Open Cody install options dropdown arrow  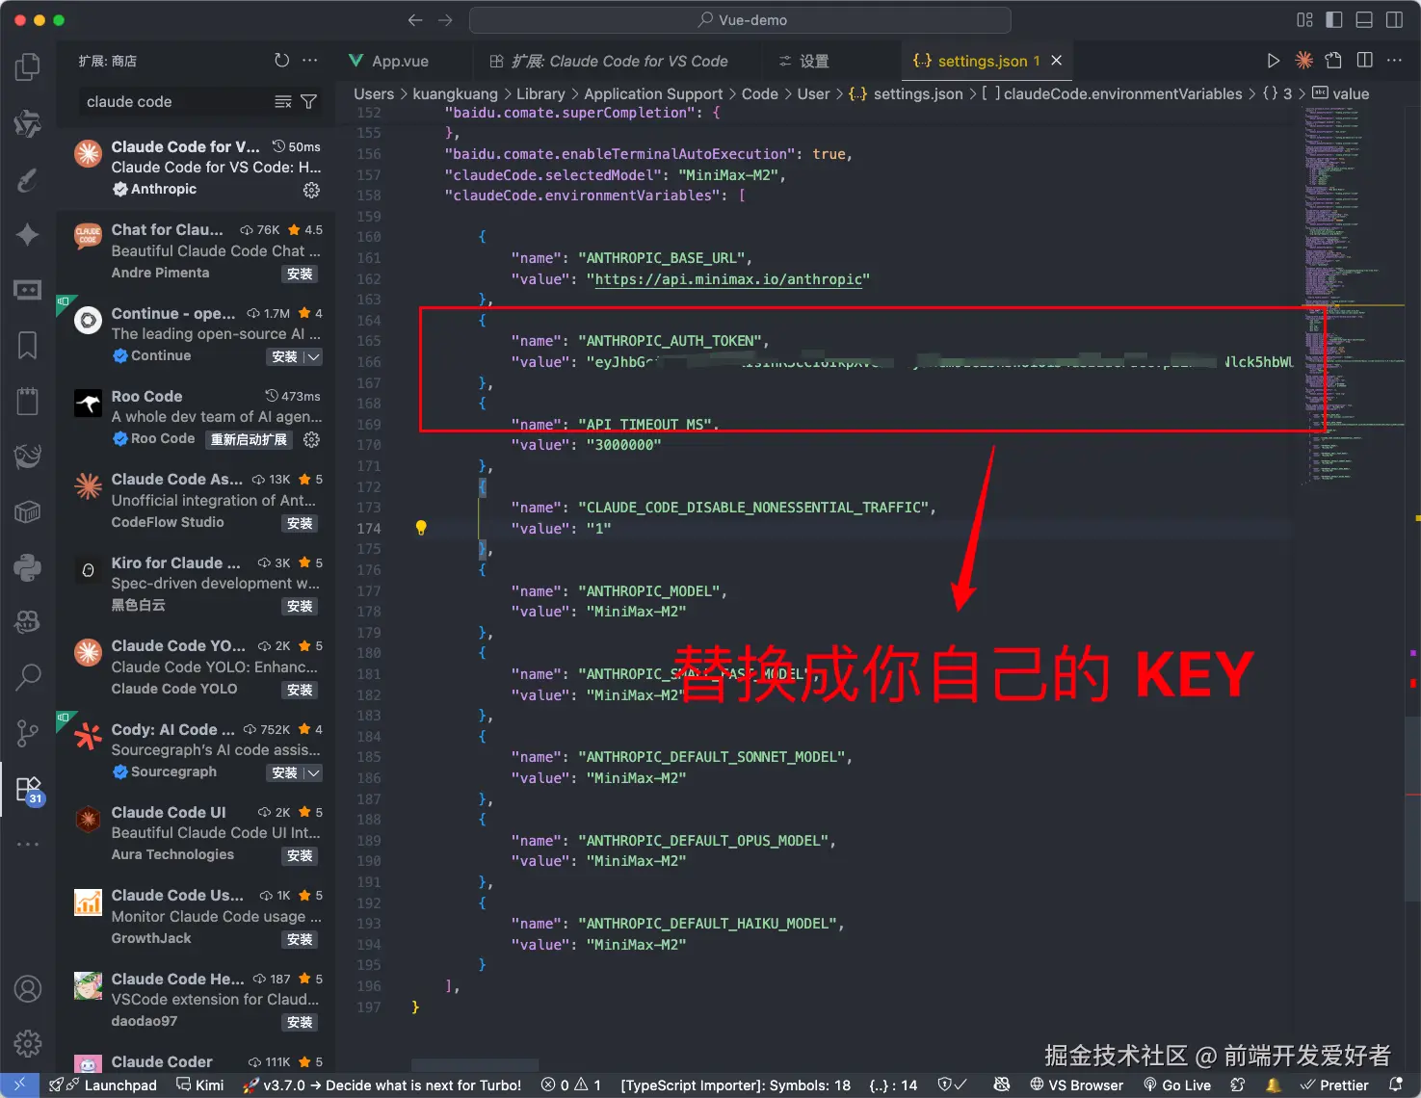click(x=312, y=773)
